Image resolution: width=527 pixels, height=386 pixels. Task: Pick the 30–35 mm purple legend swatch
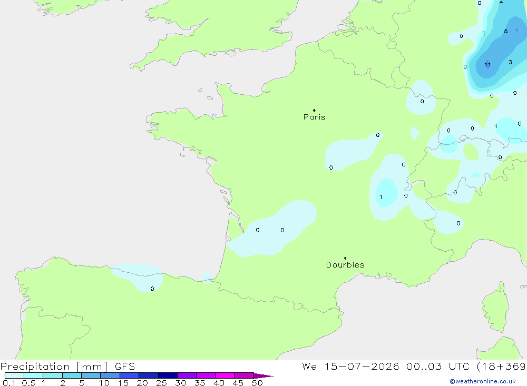[187, 375]
